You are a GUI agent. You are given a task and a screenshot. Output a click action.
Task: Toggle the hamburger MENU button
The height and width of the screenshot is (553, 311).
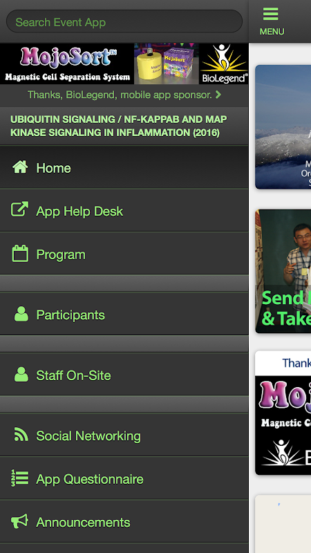tap(272, 21)
